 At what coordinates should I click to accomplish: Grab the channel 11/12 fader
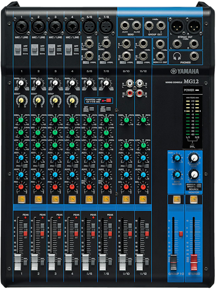[x=140, y=262]
